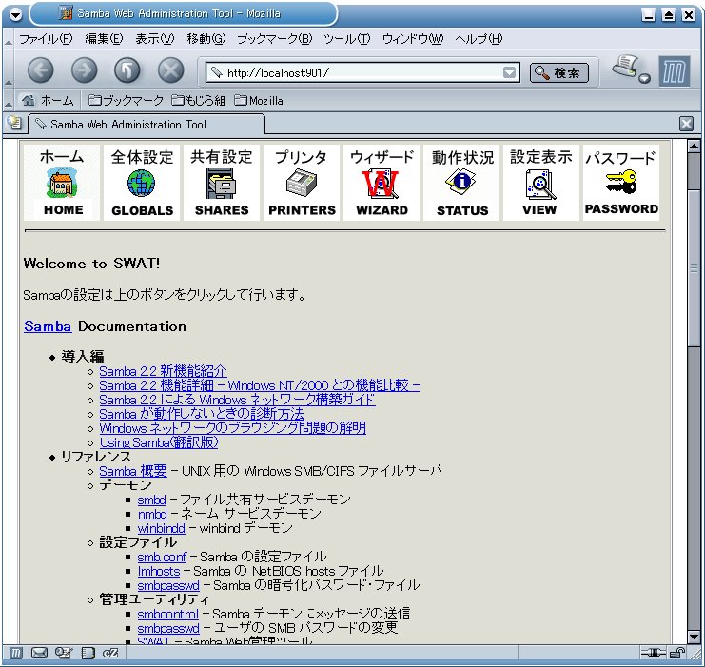The height and width of the screenshot is (667, 705).
Task: Open IRC chat from status bar icon
Action: (x=110, y=653)
